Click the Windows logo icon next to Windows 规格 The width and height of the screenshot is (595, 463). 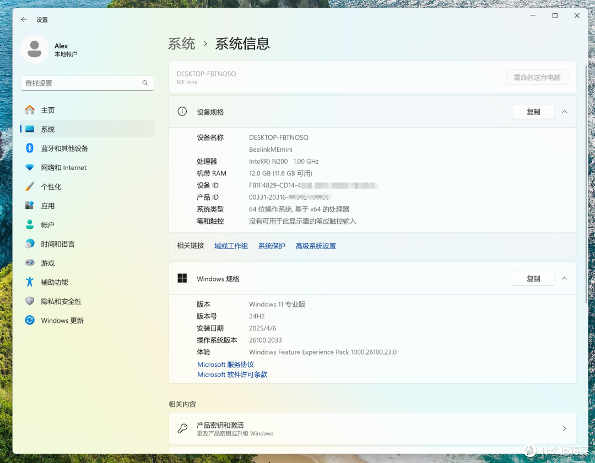(x=182, y=278)
